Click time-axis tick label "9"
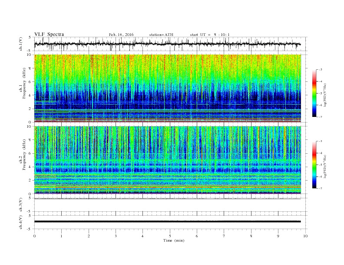344x265 pixels. pos(278,236)
